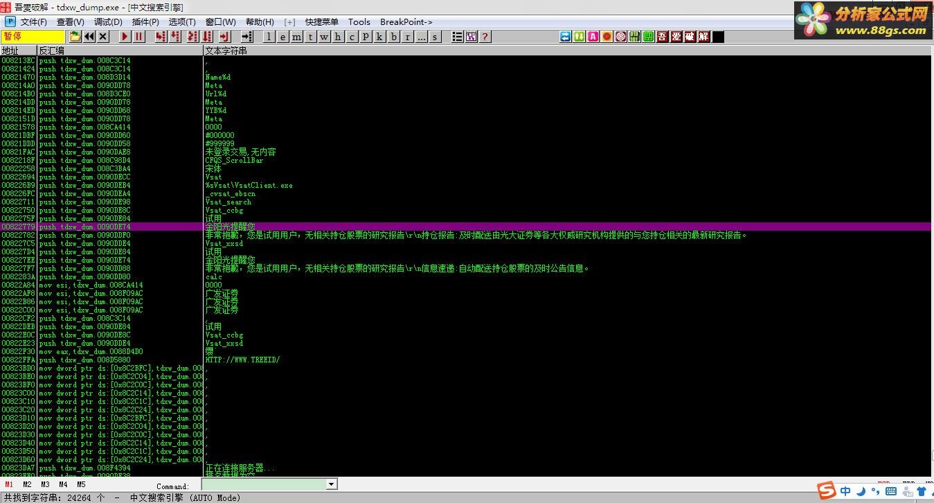Click the orange circle plugin icon

pos(607,37)
